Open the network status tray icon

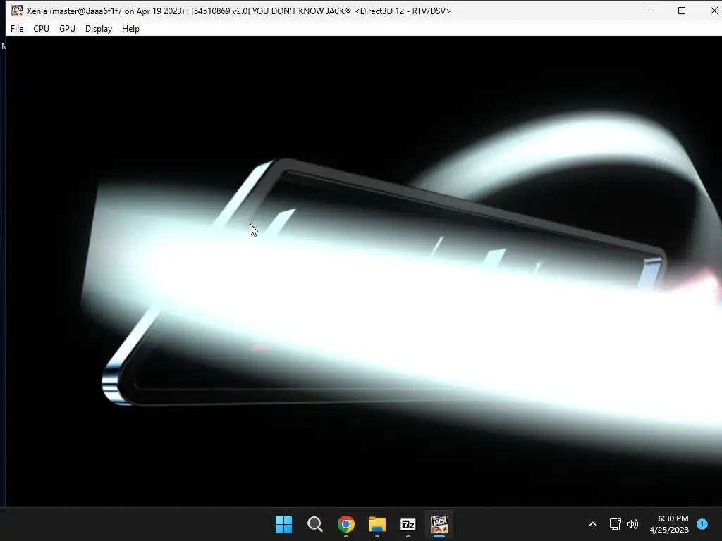615,524
